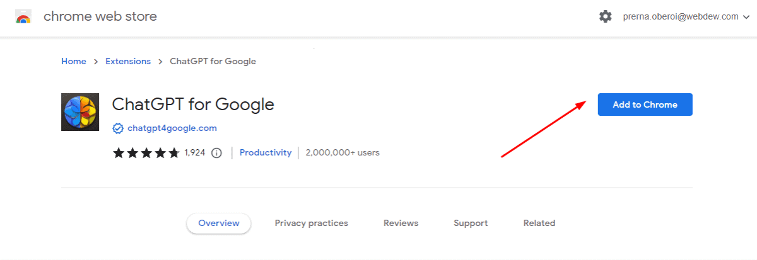
Task: Open the Extensions breadcrumb link
Action: click(x=128, y=62)
